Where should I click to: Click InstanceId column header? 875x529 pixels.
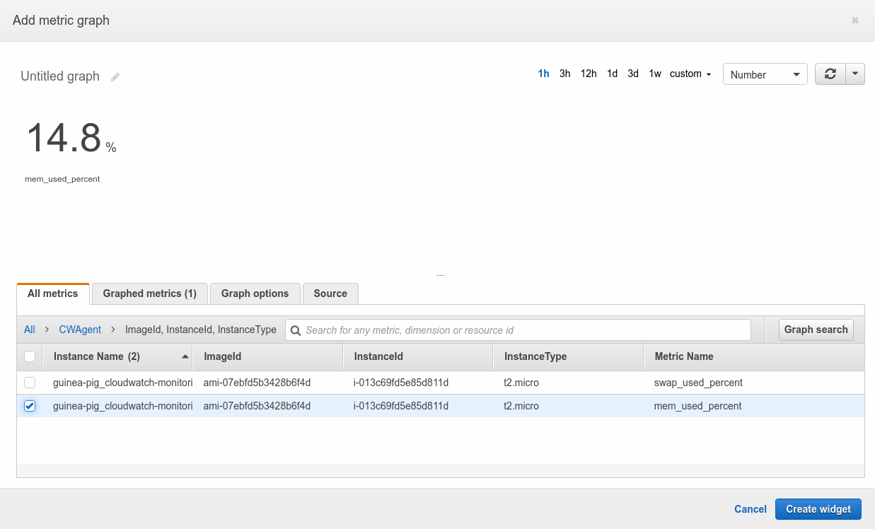pyautogui.click(x=417, y=356)
